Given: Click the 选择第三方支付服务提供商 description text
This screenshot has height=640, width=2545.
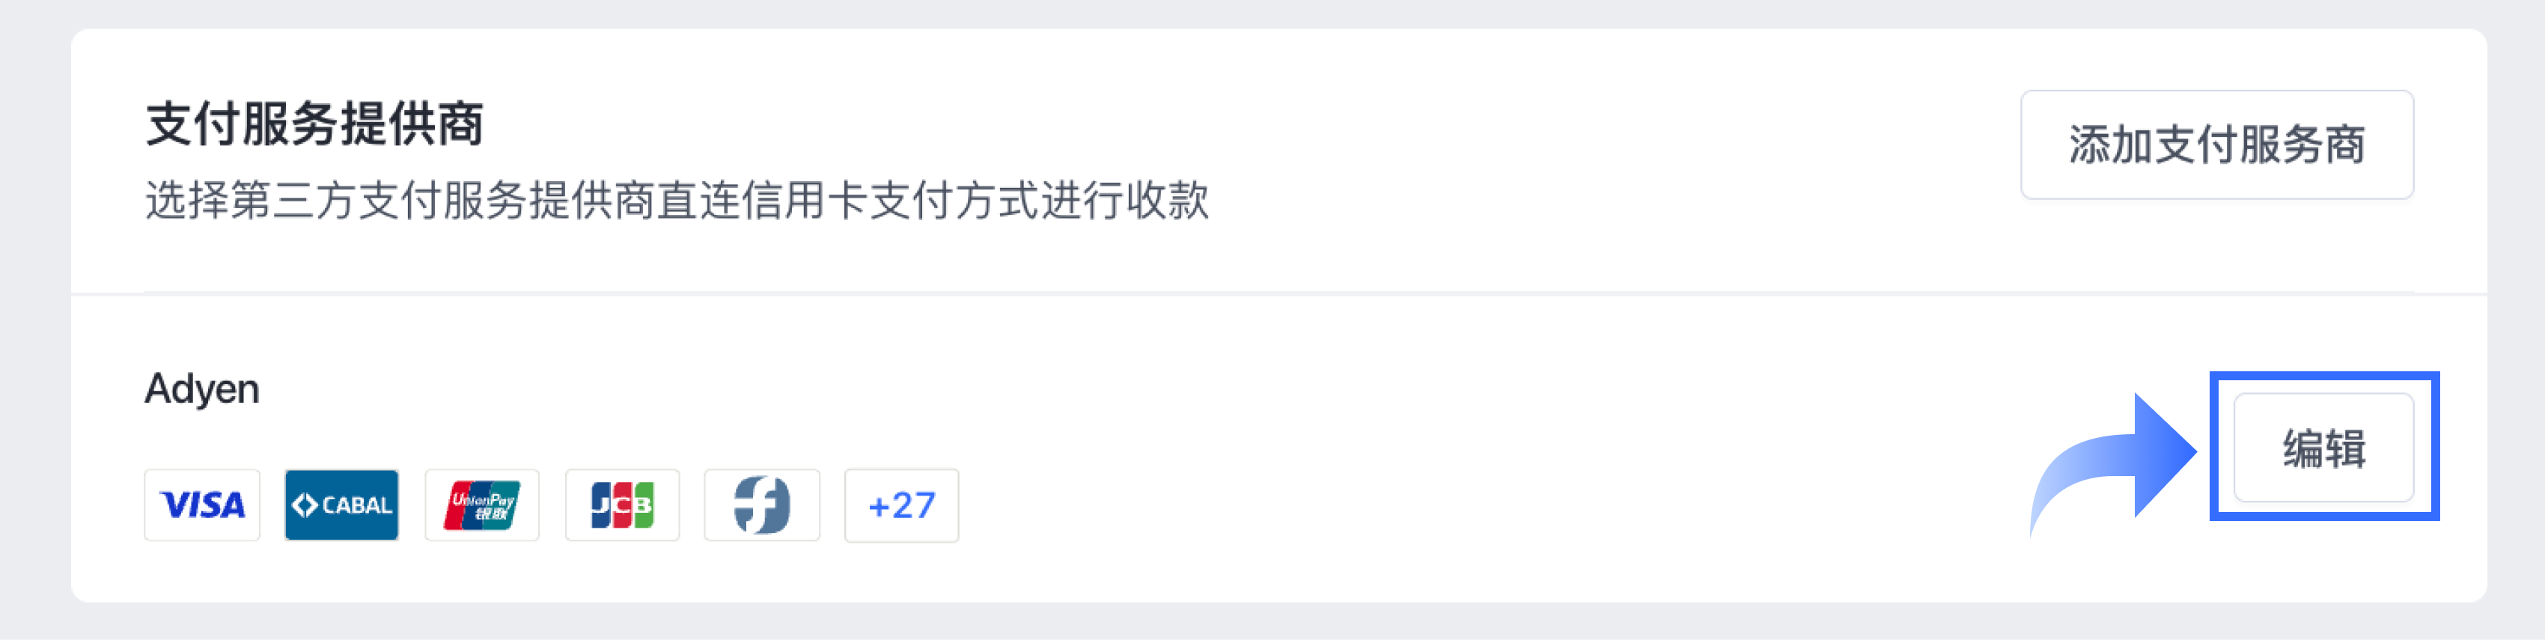Looking at the screenshot, I should 400,200.
